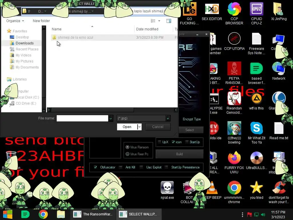Click the scroll right arrow in file list
Screen dimensions: 293x220
point(175,110)
